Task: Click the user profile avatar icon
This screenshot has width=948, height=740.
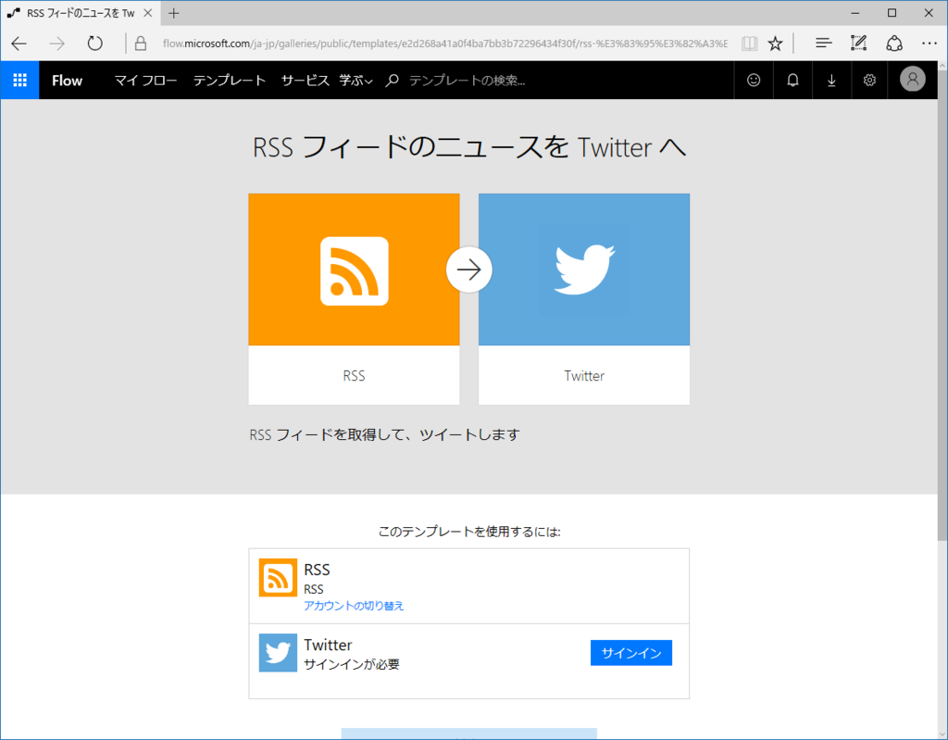Action: pos(912,80)
